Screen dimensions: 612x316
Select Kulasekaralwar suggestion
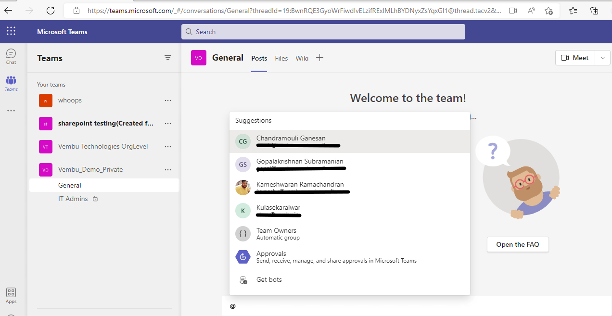pos(350,211)
